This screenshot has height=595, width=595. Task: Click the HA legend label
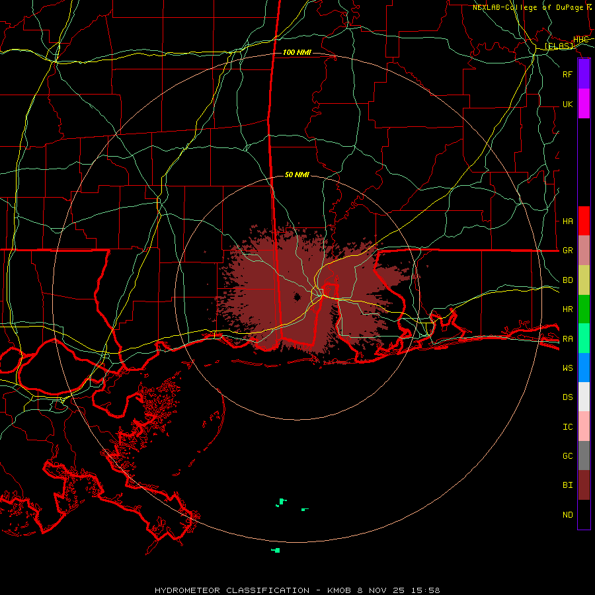click(x=567, y=221)
